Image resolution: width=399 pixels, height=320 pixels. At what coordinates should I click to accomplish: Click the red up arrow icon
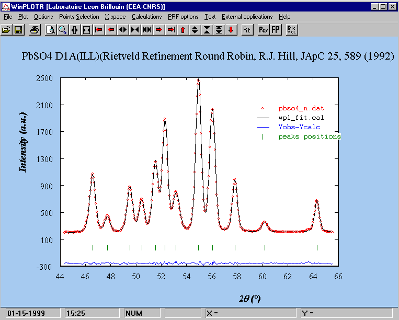(183, 29)
